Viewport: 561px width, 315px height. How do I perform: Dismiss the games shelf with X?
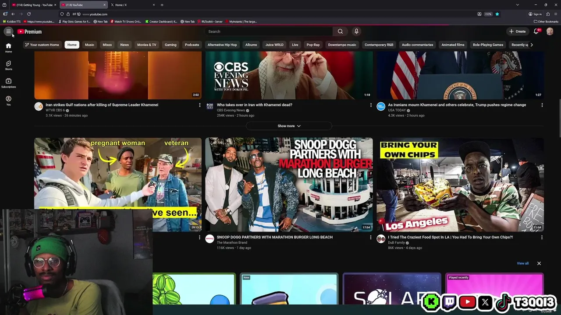539,263
